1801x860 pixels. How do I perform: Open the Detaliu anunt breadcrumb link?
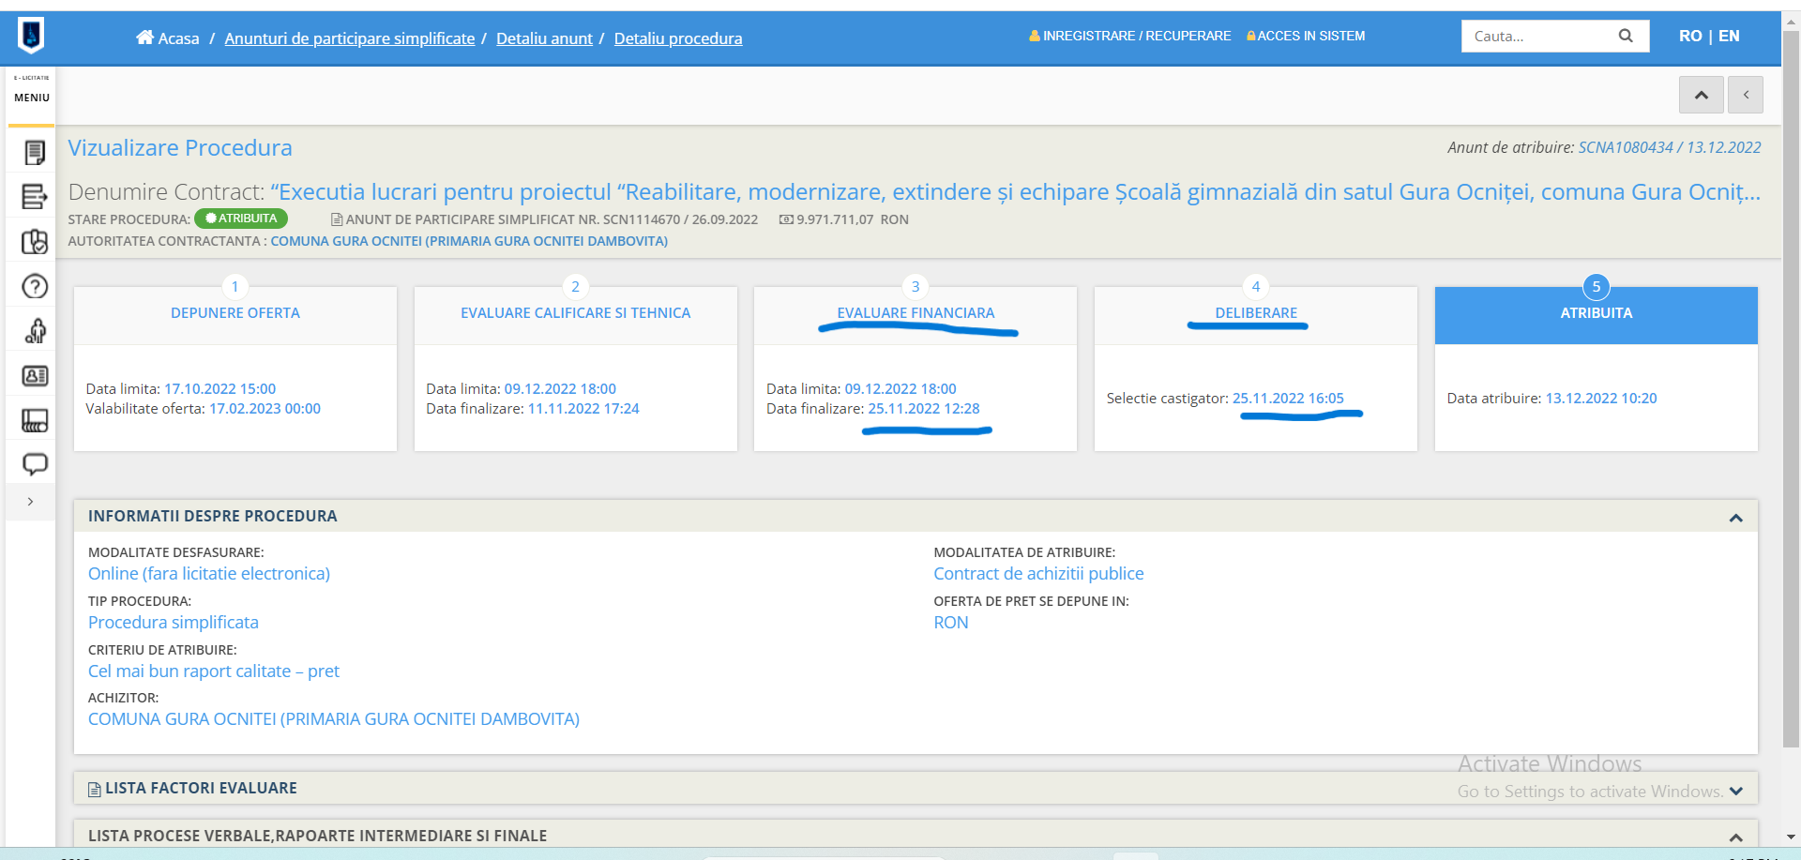(x=544, y=38)
